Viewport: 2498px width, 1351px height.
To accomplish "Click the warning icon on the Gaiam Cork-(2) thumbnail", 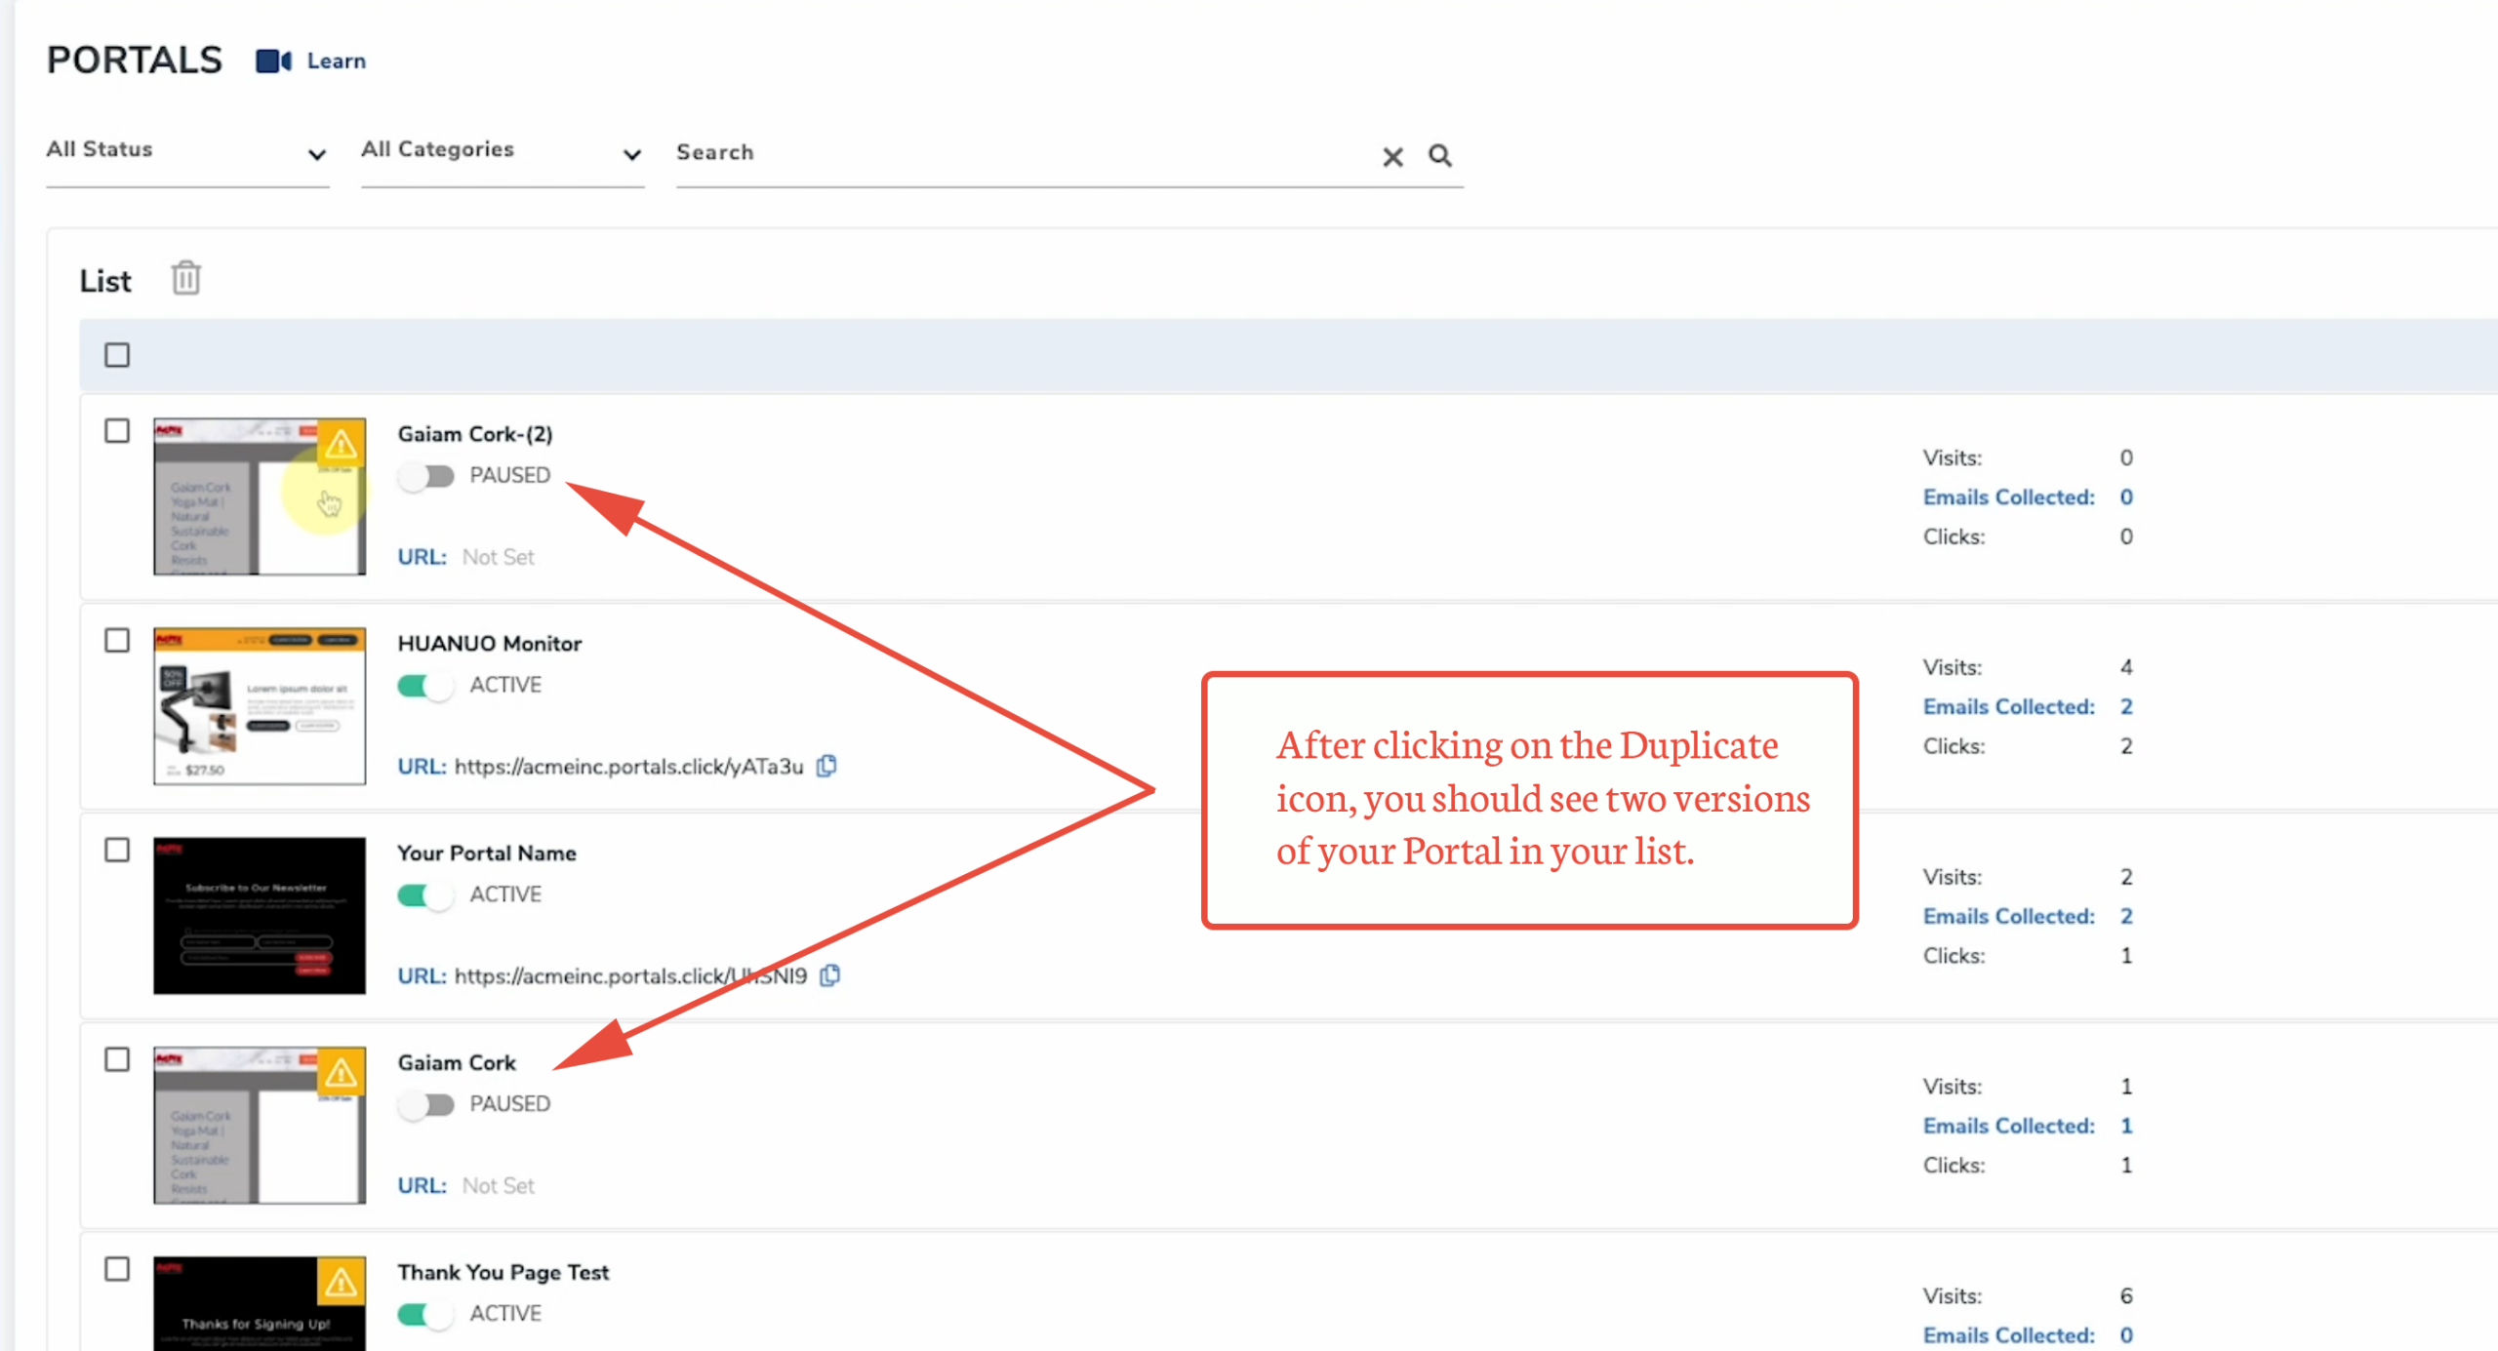I will click(341, 445).
